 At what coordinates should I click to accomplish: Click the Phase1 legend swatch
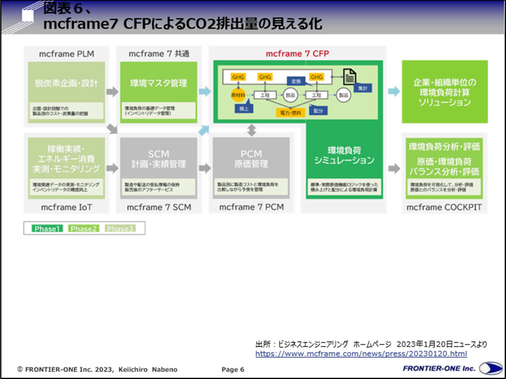pyautogui.click(x=48, y=228)
